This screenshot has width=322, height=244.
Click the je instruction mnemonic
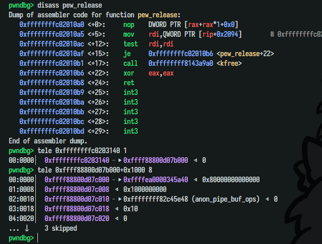(127, 54)
